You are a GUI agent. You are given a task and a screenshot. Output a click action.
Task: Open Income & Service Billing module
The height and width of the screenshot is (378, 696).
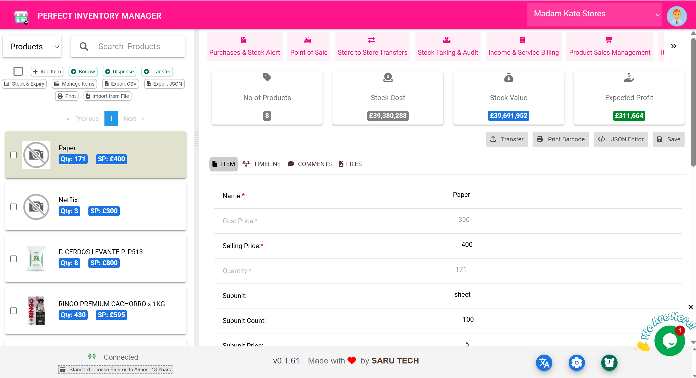[x=523, y=46]
